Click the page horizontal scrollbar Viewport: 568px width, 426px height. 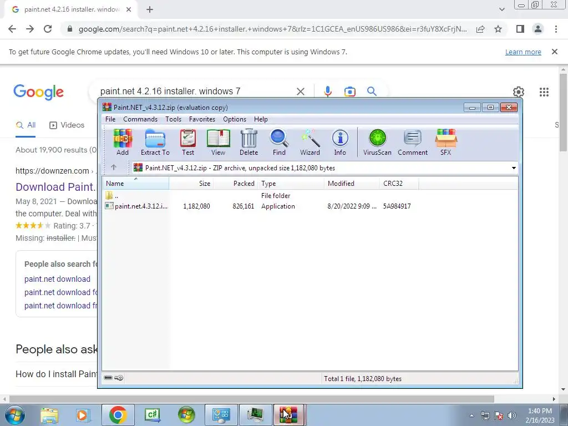[x=252, y=399]
